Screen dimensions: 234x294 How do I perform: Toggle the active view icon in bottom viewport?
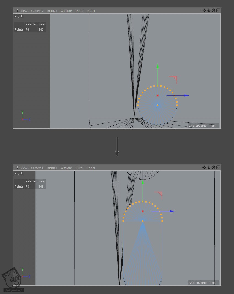pyautogui.click(x=218, y=168)
